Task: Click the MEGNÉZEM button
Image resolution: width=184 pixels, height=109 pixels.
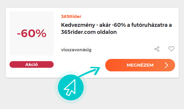Action: click(x=140, y=65)
